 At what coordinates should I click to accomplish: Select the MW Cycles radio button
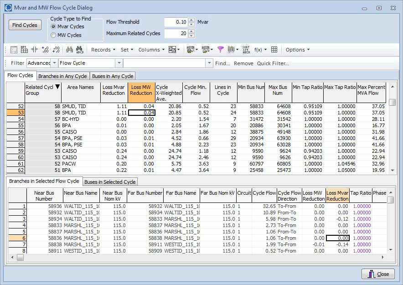tap(54, 35)
